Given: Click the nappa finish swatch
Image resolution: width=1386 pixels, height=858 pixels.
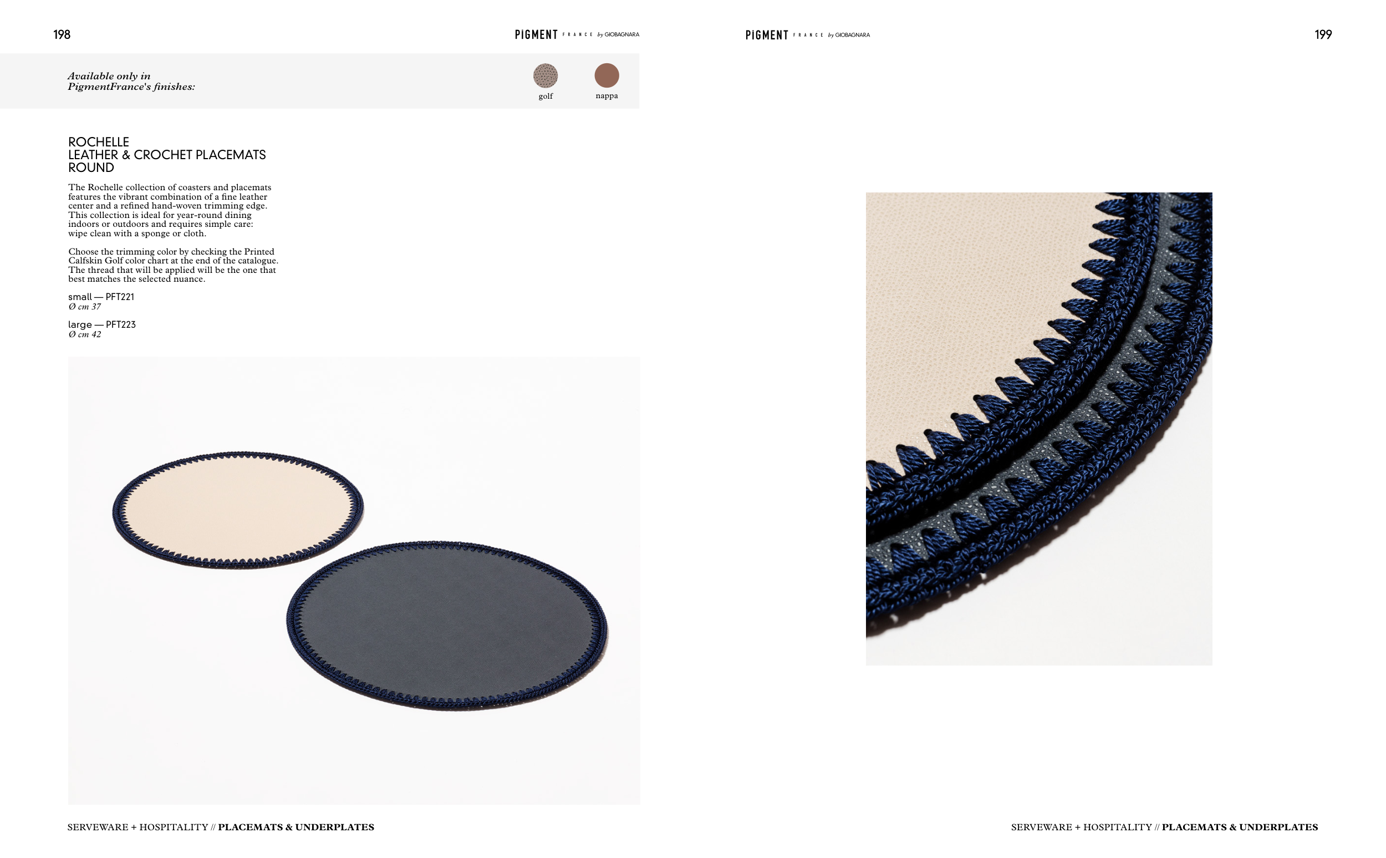Looking at the screenshot, I should pyautogui.click(x=606, y=75).
